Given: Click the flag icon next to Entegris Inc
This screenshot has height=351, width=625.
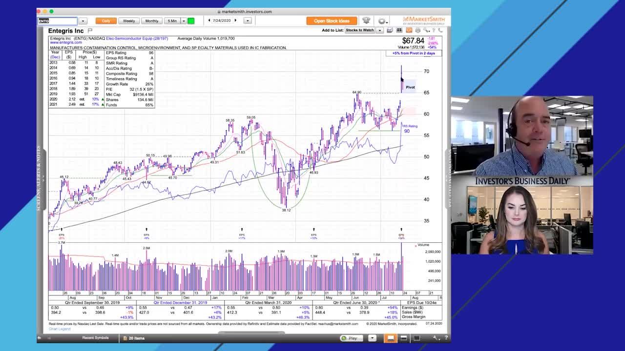Looking at the screenshot, I should click(x=90, y=31).
